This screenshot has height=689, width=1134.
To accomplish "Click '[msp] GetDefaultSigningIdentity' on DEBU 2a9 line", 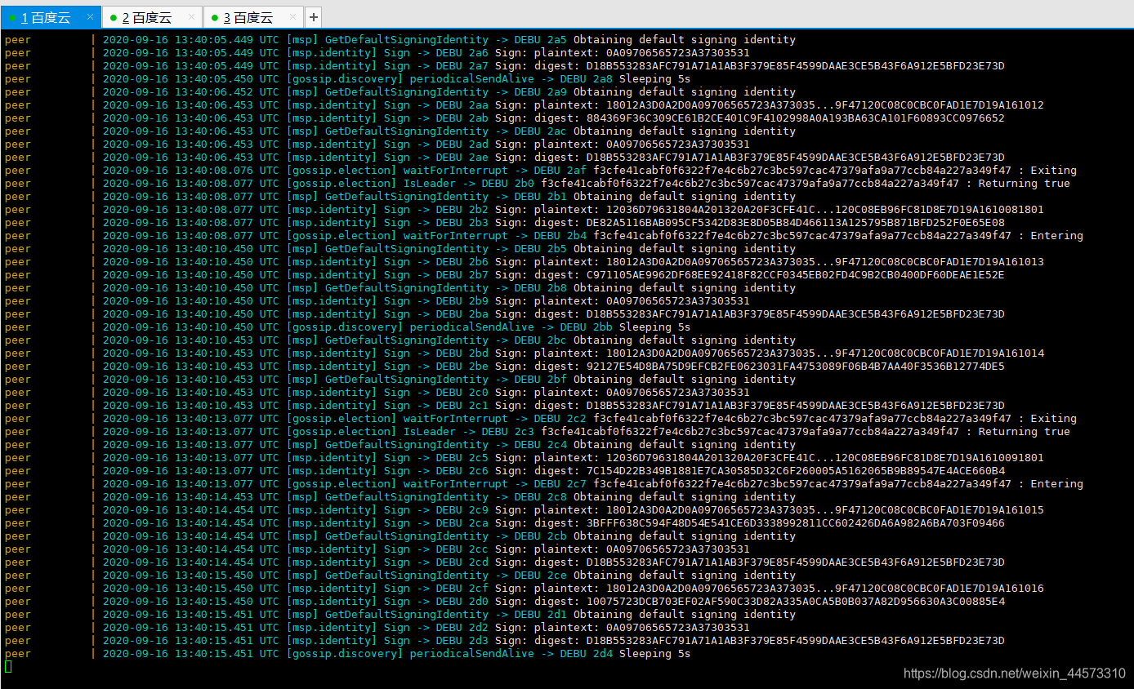I will tap(387, 91).
